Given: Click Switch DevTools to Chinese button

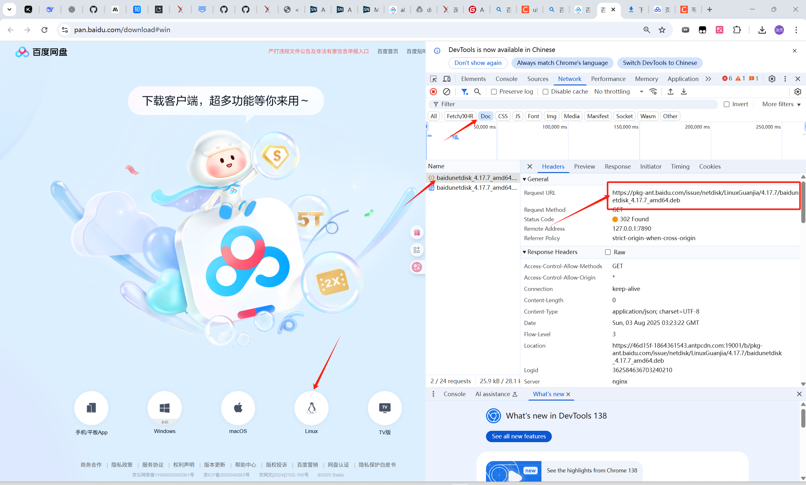Looking at the screenshot, I should click(660, 63).
